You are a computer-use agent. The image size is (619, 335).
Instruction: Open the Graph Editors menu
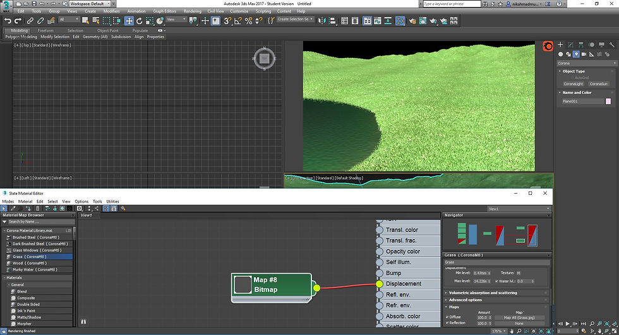click(x=165, y=11)
